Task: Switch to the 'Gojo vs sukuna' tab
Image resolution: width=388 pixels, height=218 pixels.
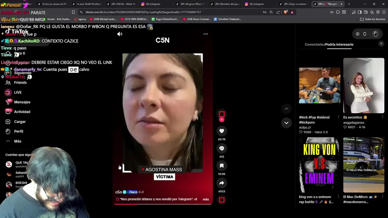Action: (294, 4)
